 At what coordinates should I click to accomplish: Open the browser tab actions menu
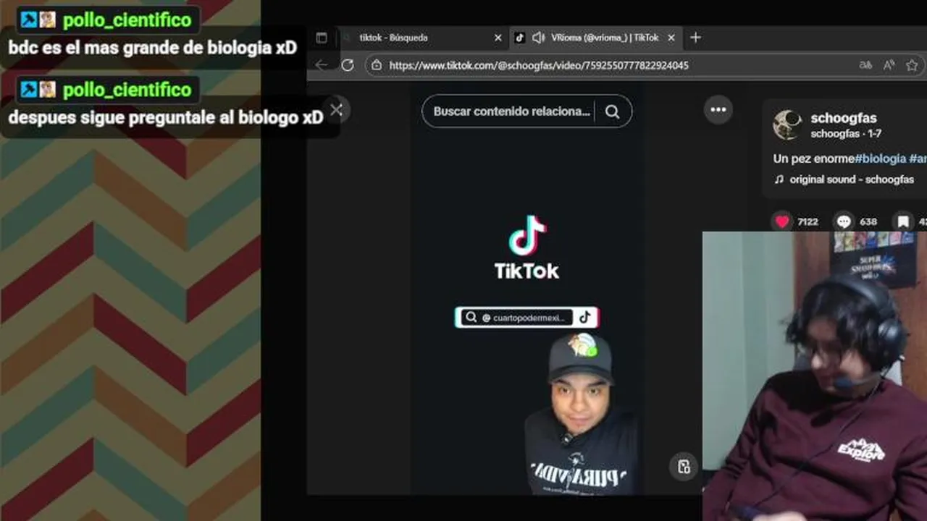click(x=322, y=38)
